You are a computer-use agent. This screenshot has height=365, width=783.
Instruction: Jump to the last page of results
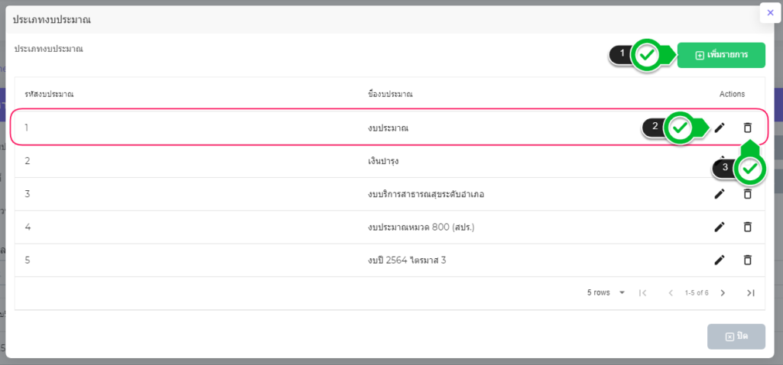[751, 292]
